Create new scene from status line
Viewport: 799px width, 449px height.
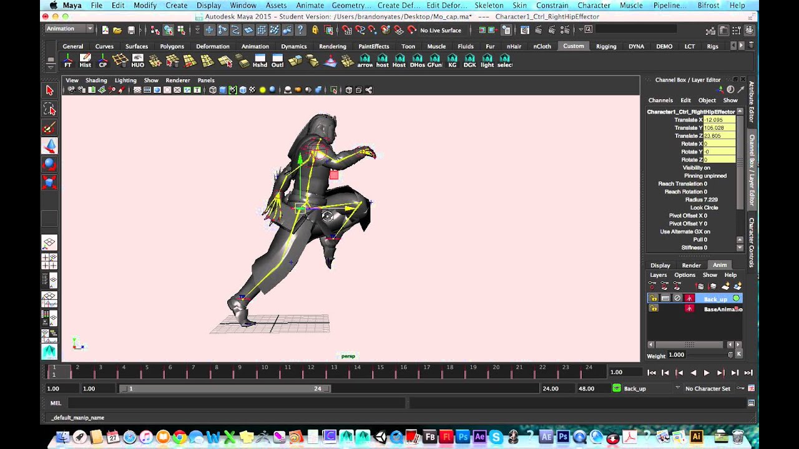[x=104, y=30]
